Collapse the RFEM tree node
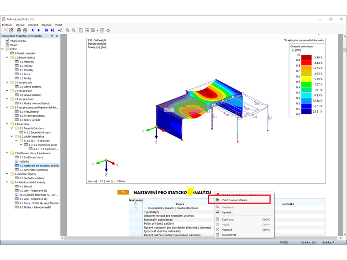Screen dimensions: 347x260 pos(2,49)
